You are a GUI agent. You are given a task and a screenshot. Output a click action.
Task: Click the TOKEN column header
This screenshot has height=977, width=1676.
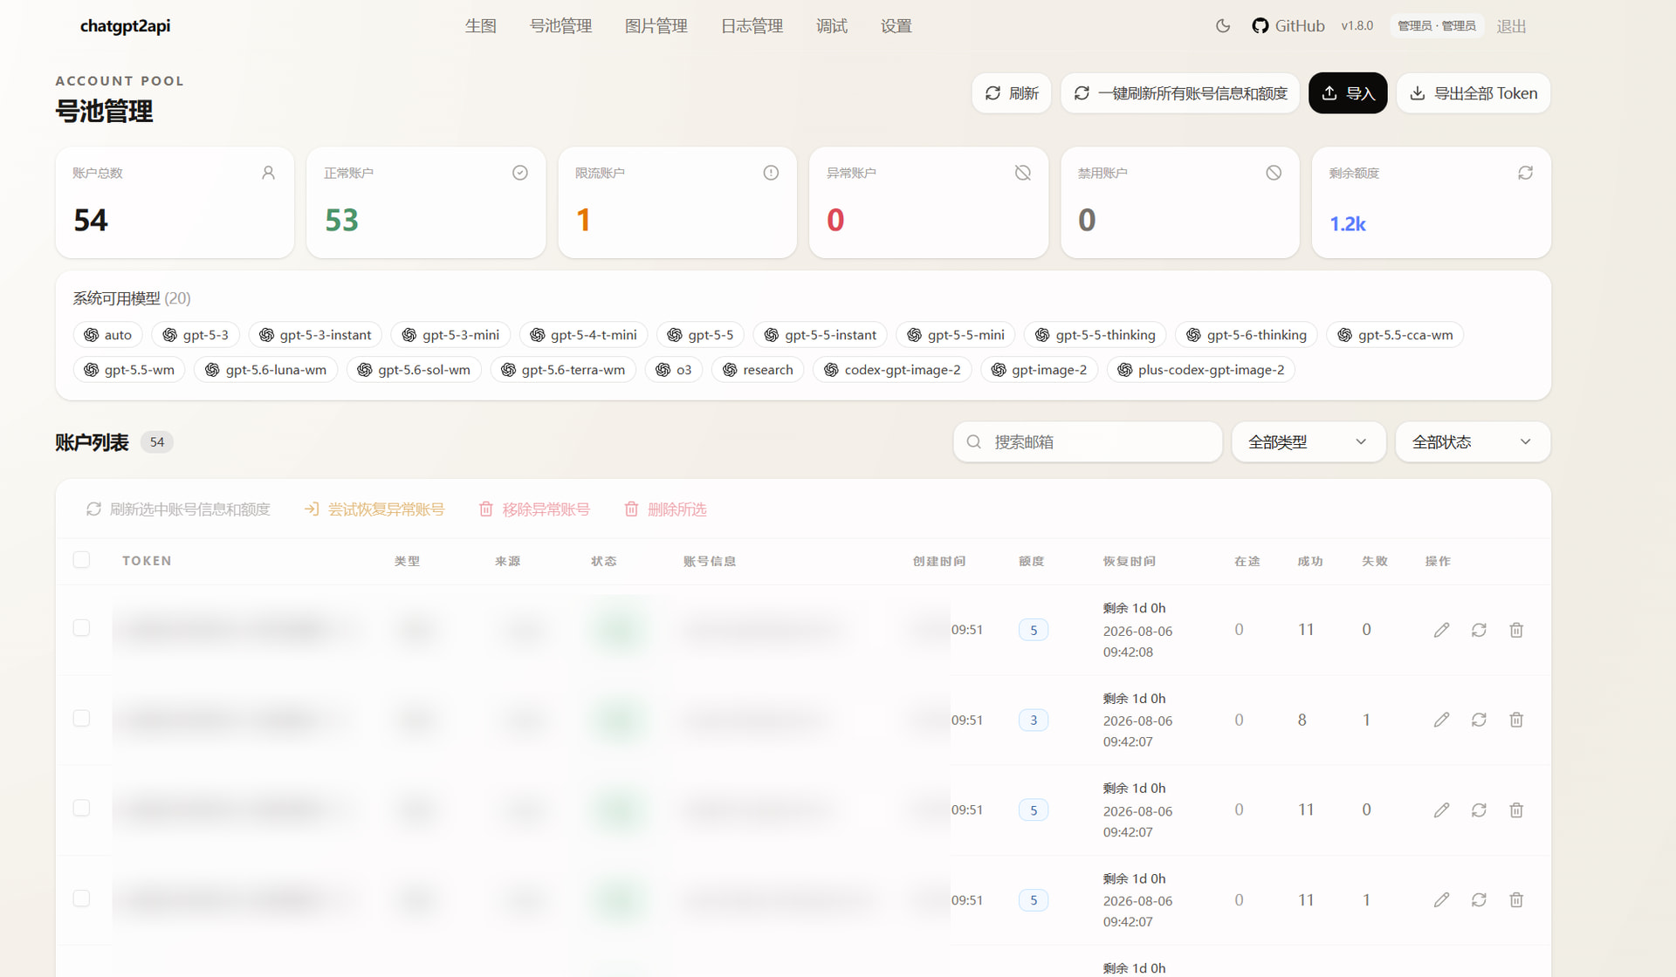click(147, 561)
